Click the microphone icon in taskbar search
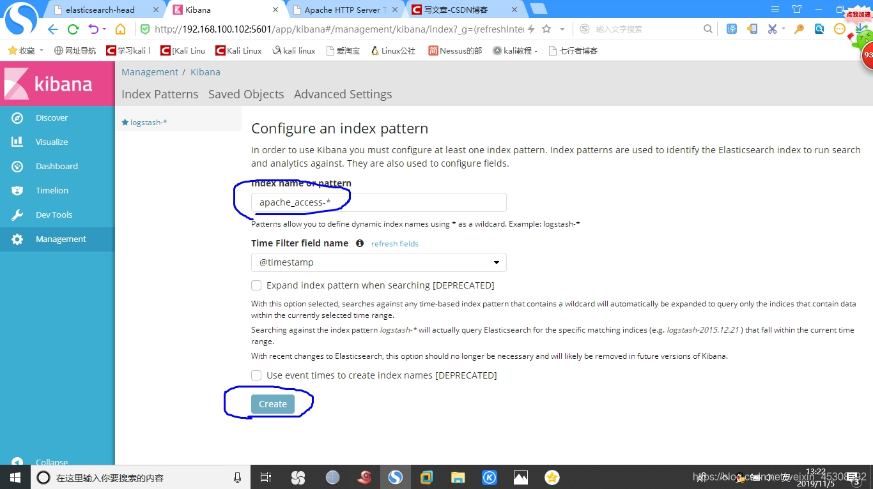This screenshot has width=873, height=489. click(x=237, y=478)
